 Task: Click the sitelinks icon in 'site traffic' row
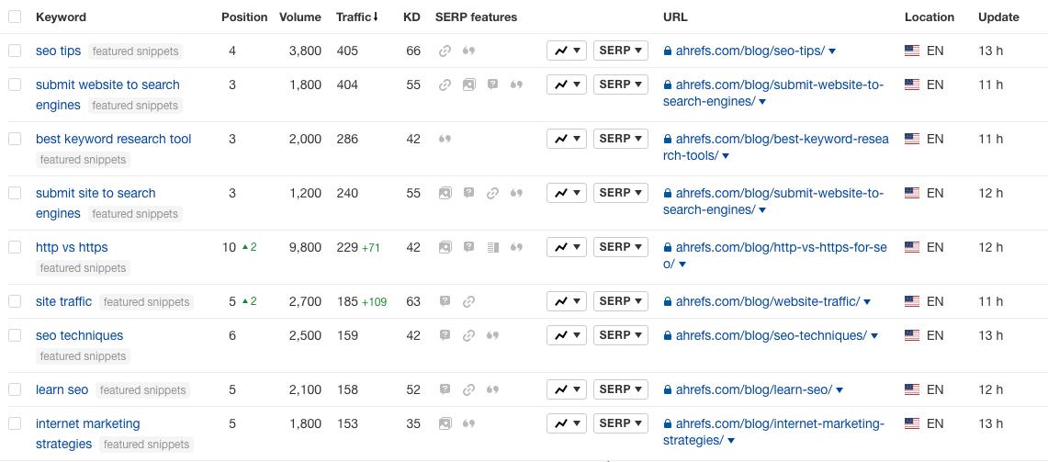[x=469, y=301]
